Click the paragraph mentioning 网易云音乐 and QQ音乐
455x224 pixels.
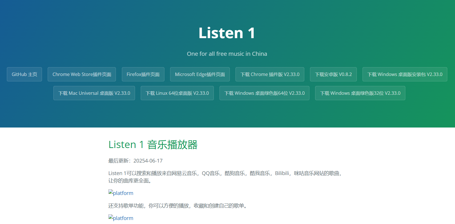226,177
